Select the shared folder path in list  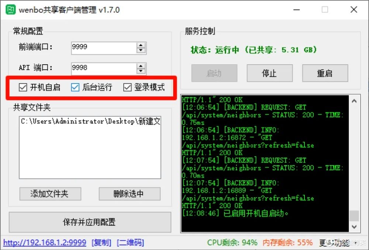(90, 121)
